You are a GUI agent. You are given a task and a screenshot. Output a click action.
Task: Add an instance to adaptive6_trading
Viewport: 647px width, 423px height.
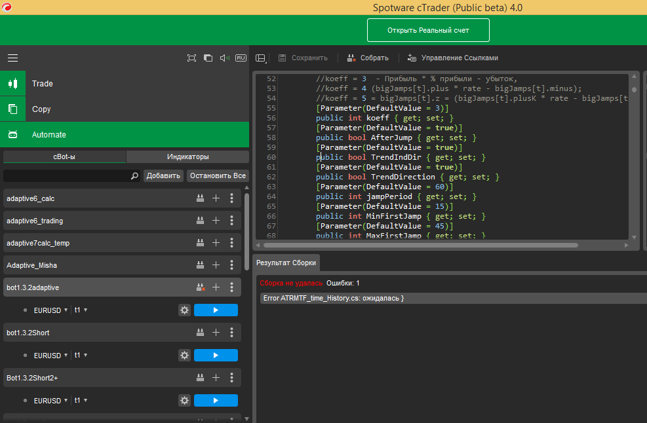click(x=216, y=221)
